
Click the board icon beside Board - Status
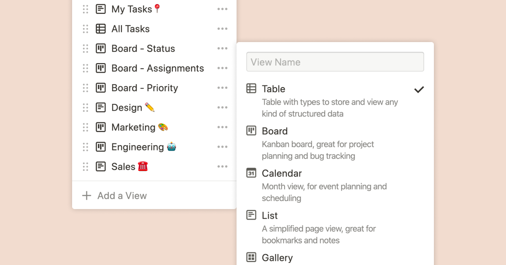click(x=101, y=48)
